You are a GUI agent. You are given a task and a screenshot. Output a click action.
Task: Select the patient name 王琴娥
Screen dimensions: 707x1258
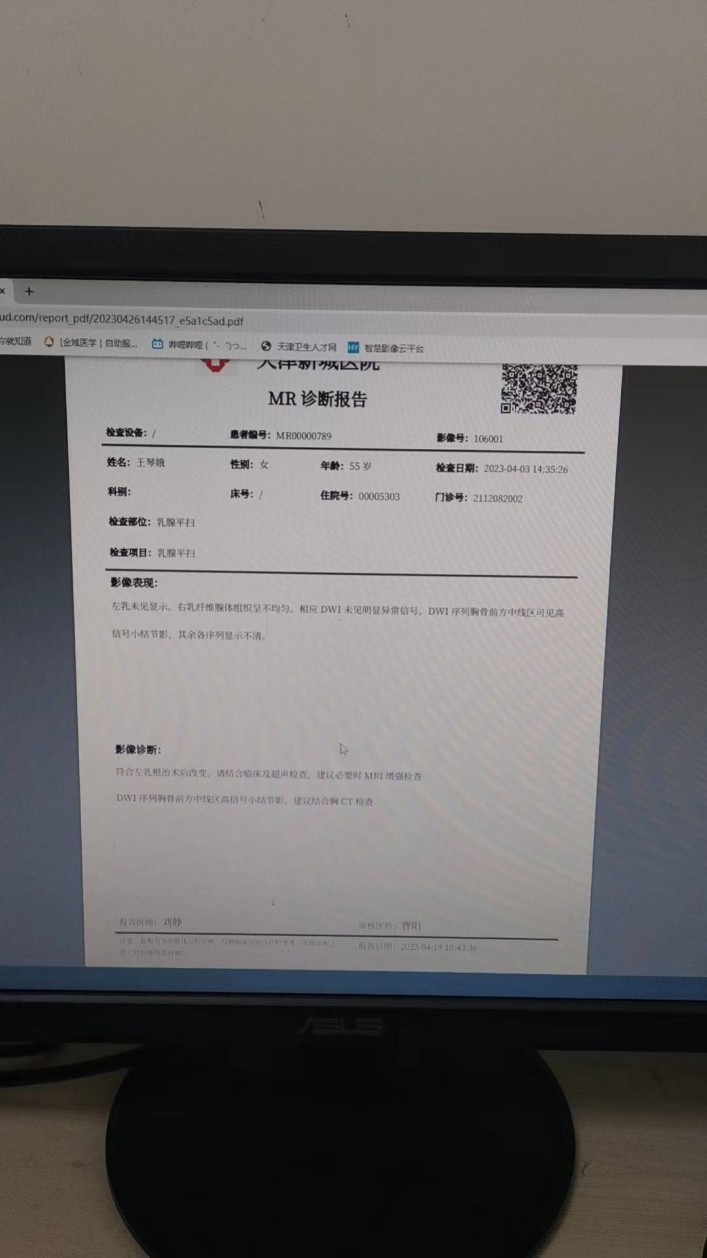(x=151, y=463)
